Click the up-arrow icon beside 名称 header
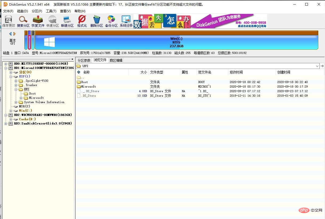This screenshot has height=219, width=325. tap(79, 72)
